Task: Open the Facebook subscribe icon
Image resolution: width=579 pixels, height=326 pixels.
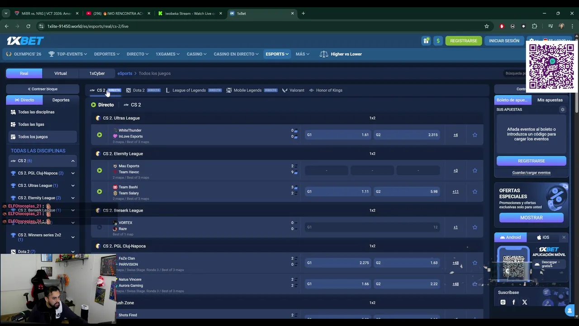Action: click(513, 302)
